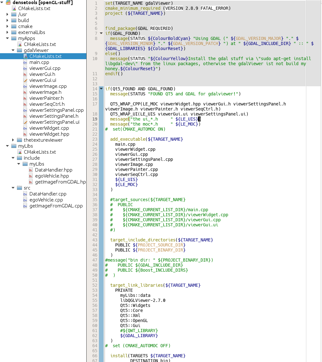The image size is (322, 362).
Task: Expand the thetextureviewer folder
Action: 13,140
